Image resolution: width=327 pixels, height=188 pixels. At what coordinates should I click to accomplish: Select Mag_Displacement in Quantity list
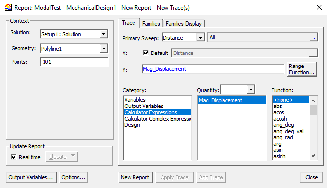(232, 100)
